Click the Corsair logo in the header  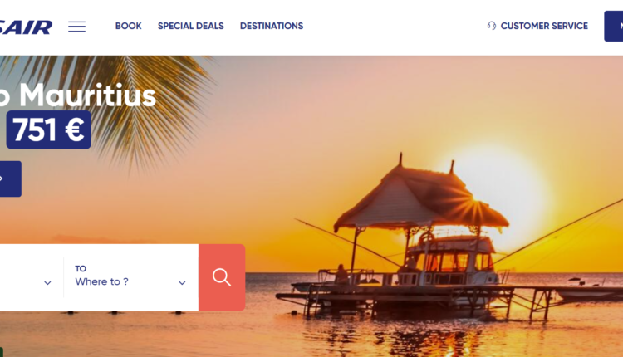click(x=26, y=27)
